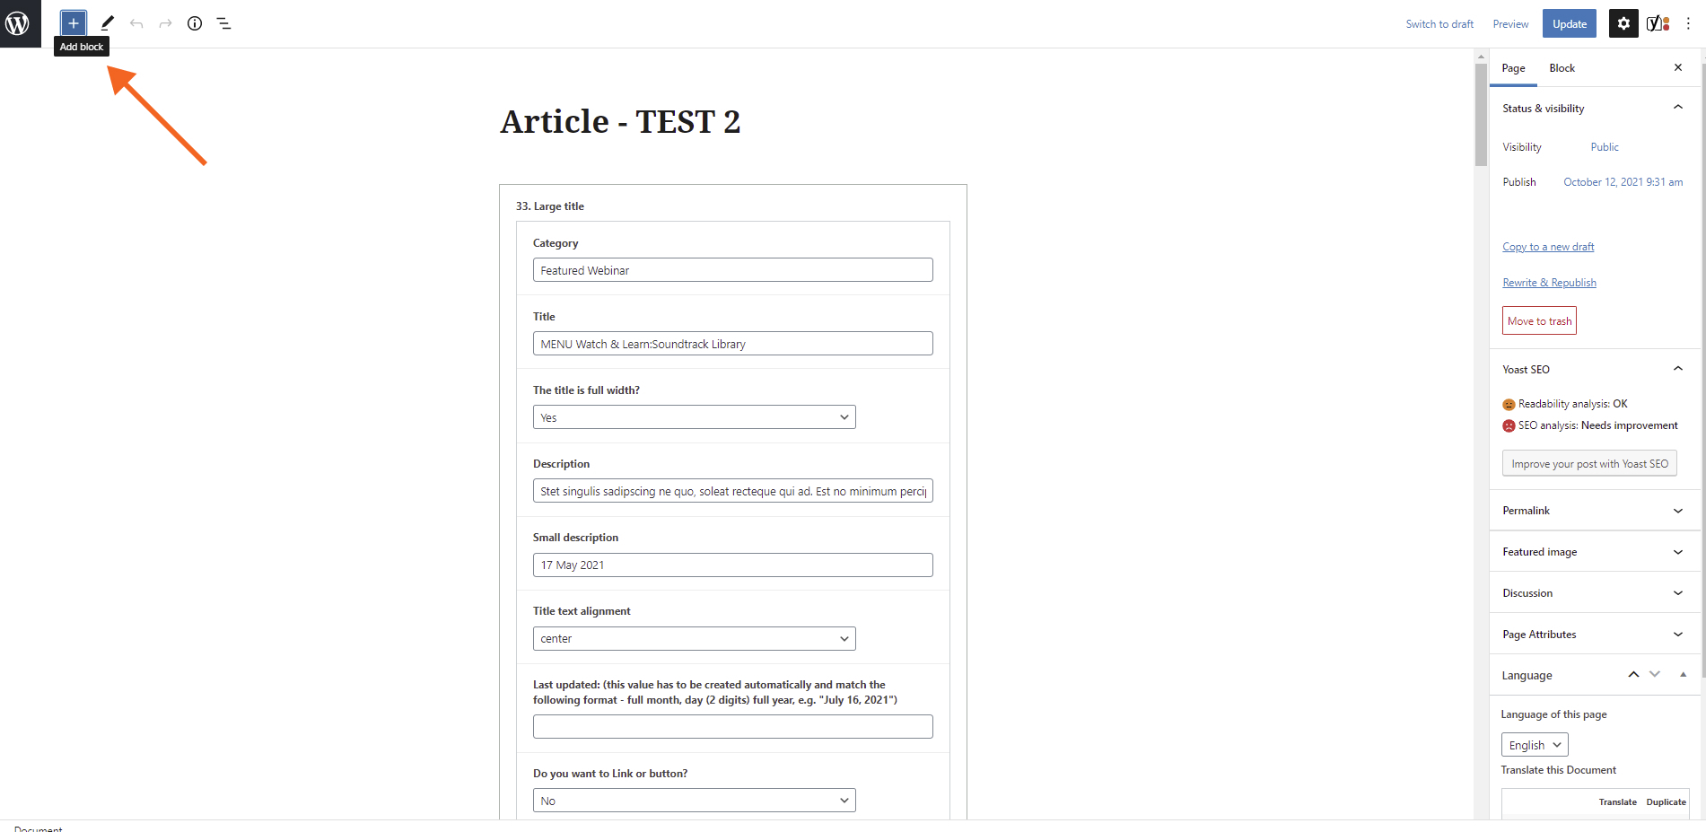Toggle the Settings gear icon
Viewport: 1706px width, 832px height.
point(1623,23)
